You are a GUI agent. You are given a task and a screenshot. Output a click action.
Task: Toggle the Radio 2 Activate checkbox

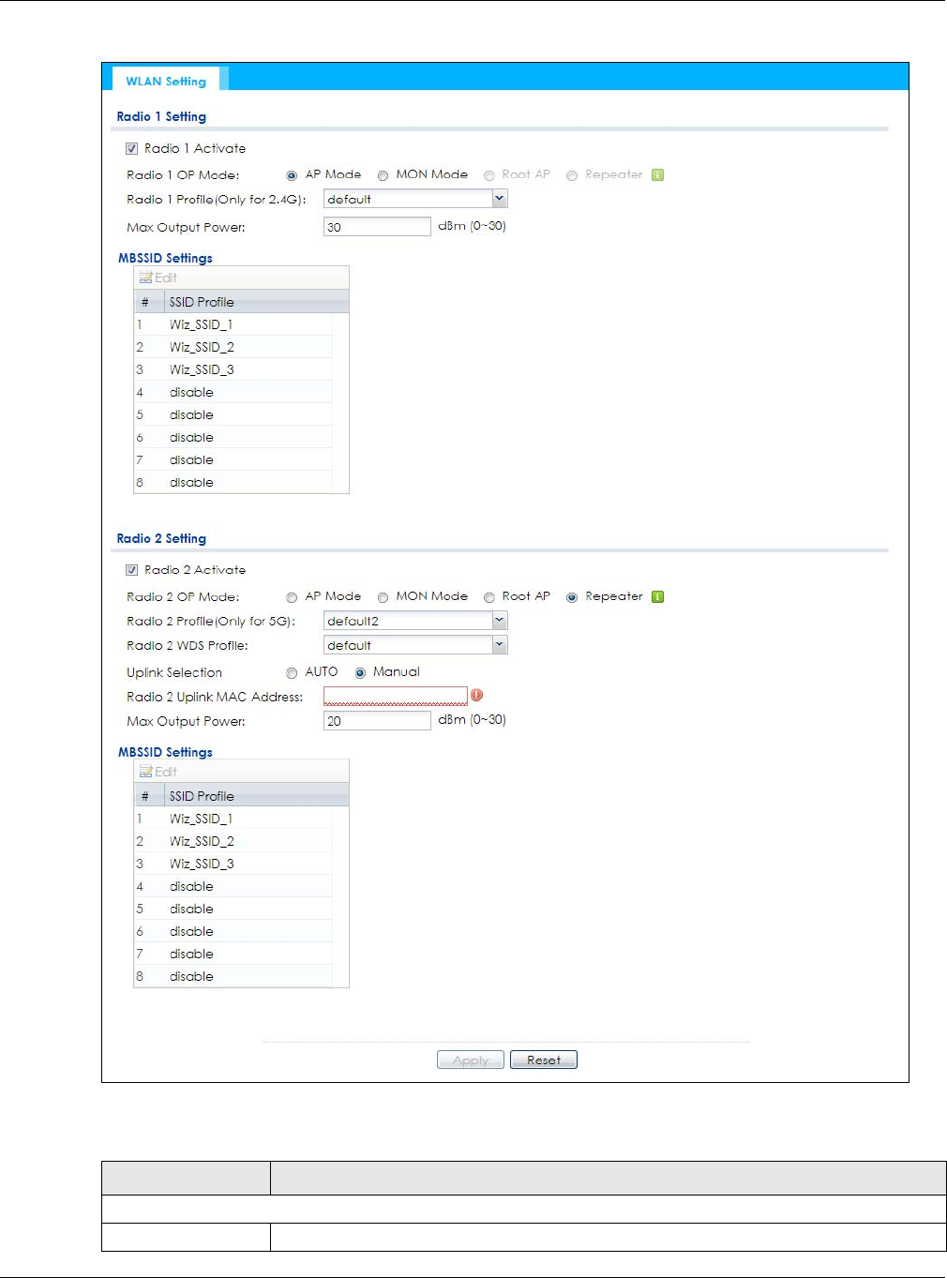131,570
